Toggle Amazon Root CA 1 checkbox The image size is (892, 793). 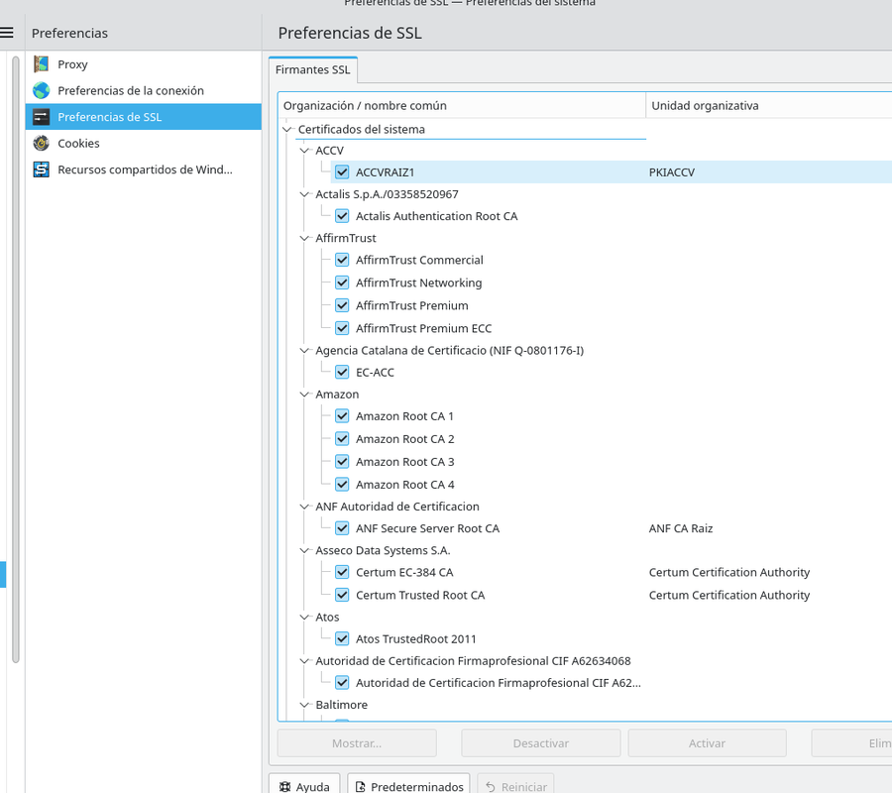(342, 416)
